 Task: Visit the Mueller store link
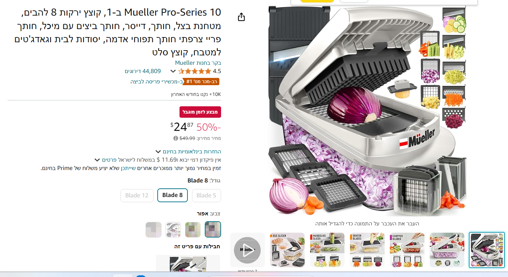pos(198,63)
